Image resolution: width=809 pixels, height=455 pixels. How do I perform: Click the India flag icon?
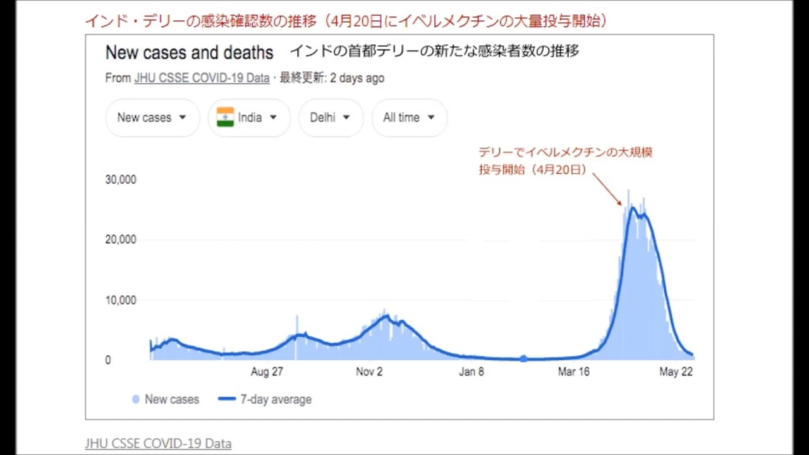pyautogui.click(x=225, y=117)
